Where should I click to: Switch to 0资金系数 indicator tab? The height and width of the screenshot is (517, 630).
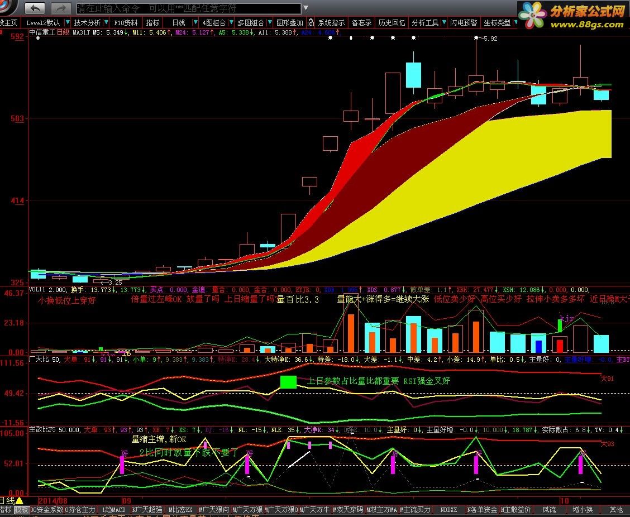click(46, 509)
